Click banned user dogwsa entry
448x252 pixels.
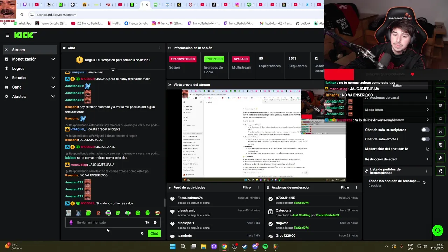pyautogui.click(x=282, y=223)
